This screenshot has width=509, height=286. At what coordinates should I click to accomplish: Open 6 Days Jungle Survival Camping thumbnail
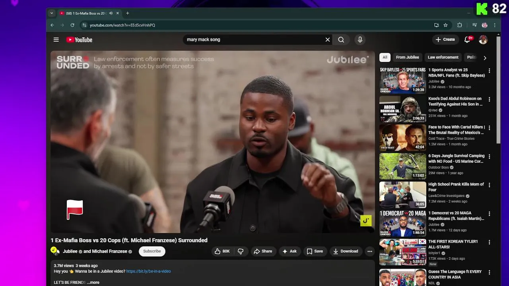[x=402, y=166]
